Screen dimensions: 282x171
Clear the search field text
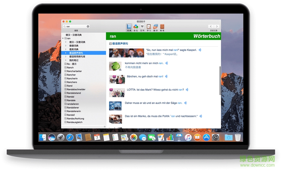pyautogui.click(x=88, y=27)
